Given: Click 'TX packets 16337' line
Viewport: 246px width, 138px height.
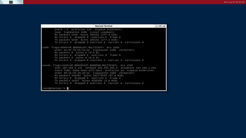Looking at the screenshot, I should (86, 81).
